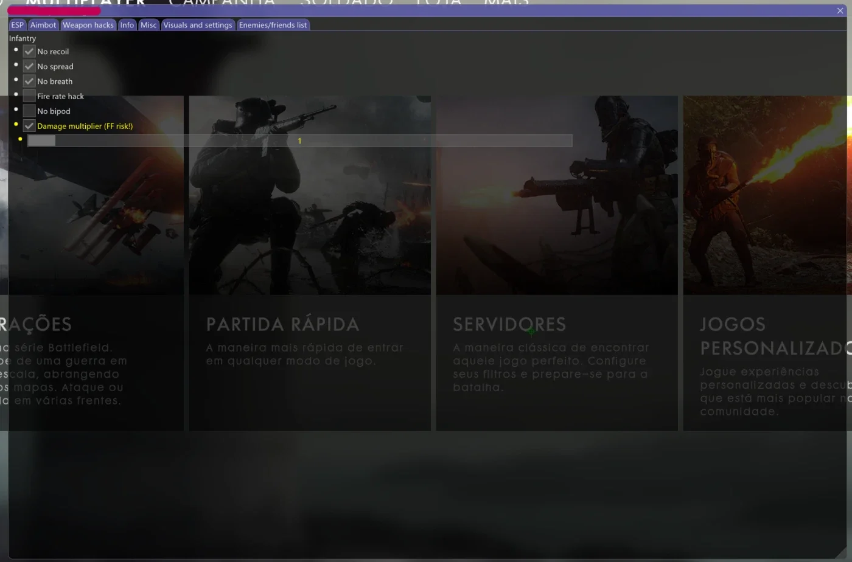Open the ESP tab
This screenshot has height=562, width=852.
pos(17,25)
